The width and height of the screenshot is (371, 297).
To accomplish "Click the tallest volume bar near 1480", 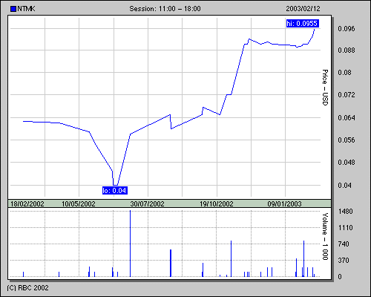I will pyautogui.click(x=131, y=244).
